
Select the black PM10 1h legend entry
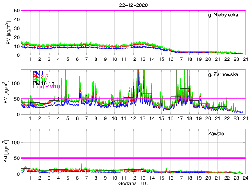(43, 83)
